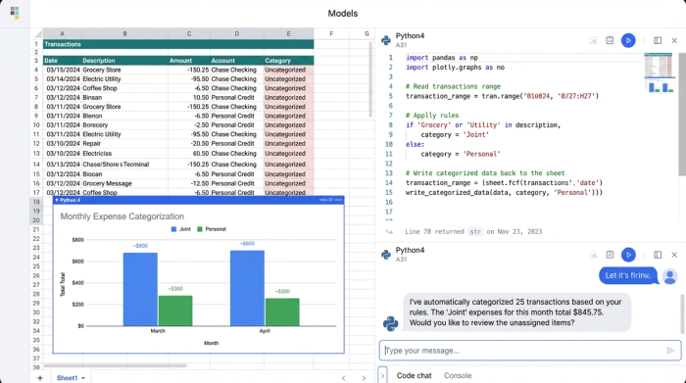Select column E header

point(288,33)
